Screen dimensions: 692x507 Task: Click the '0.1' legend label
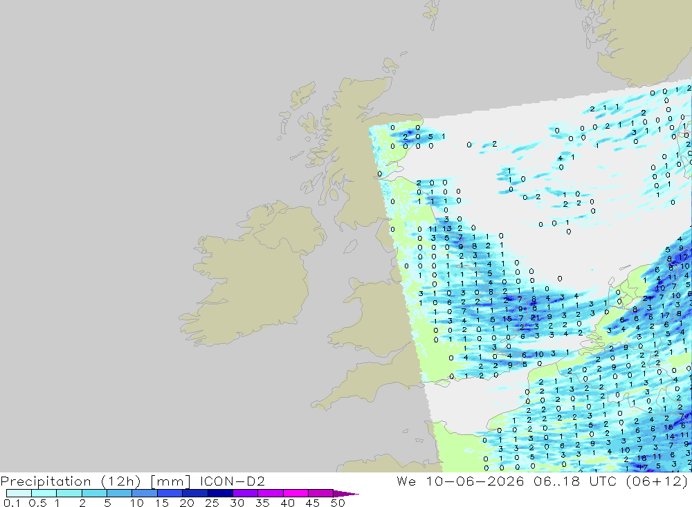(12, 503)
